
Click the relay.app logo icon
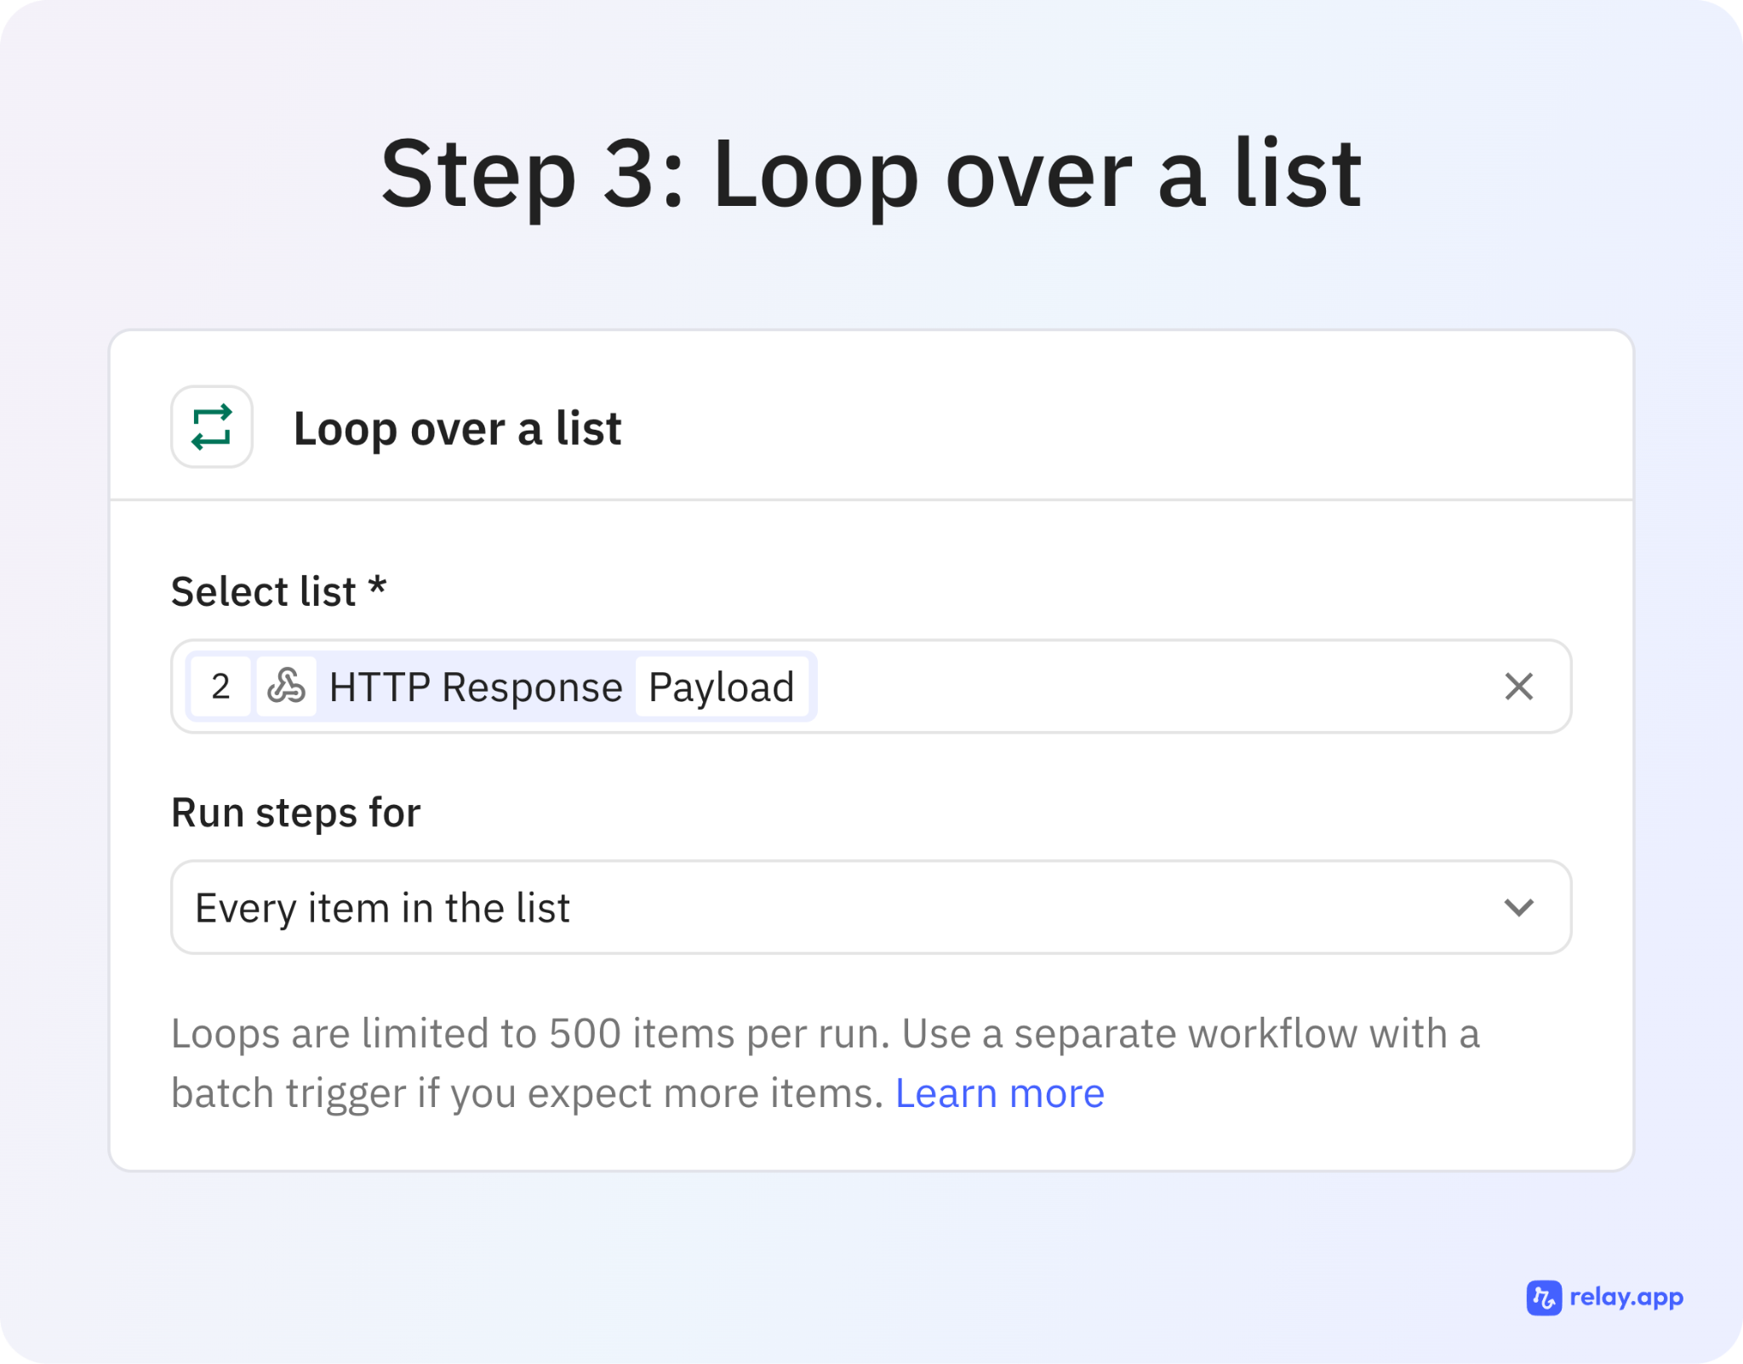click(1543, 1298)
